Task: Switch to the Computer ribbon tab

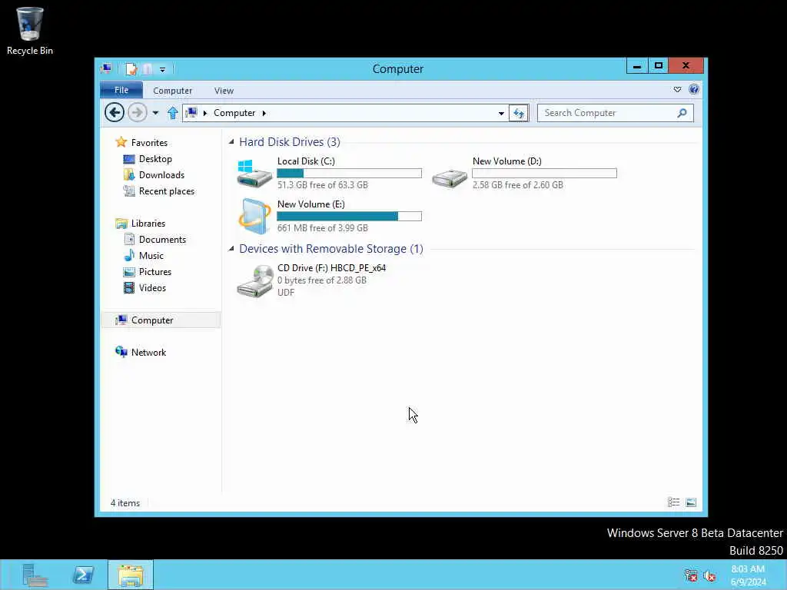Action: click(173, 91)
